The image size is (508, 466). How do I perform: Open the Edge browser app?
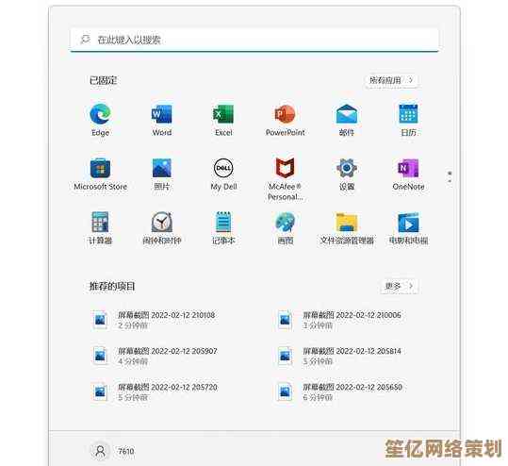click(x=100, y=120)
